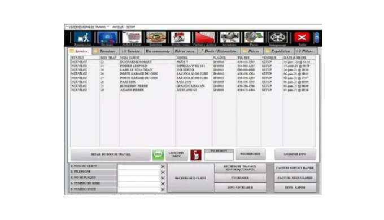Select the Ducharme Robert work order row
This screenshot has width=384, height=220.
[193, 62]
